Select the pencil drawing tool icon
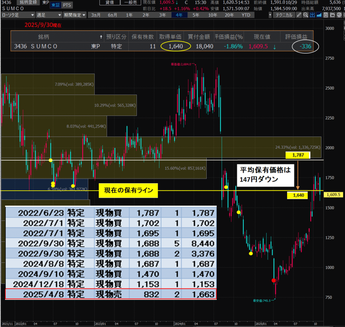 (x=299, y=15)
